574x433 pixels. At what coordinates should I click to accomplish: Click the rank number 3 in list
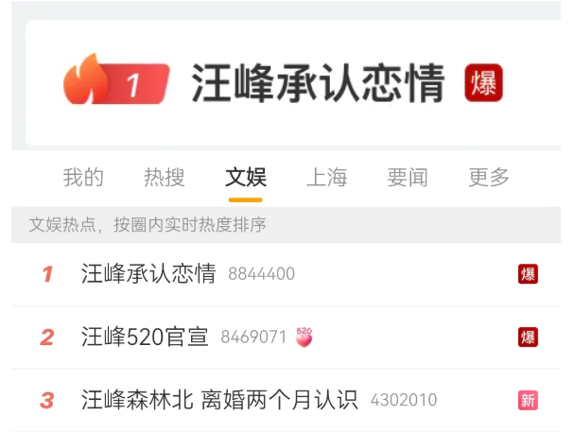coord(47,400)
